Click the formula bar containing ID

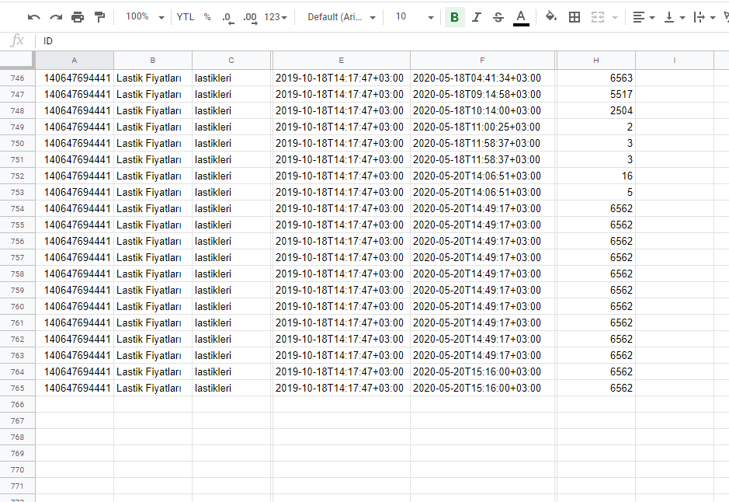tap(381, 41)
